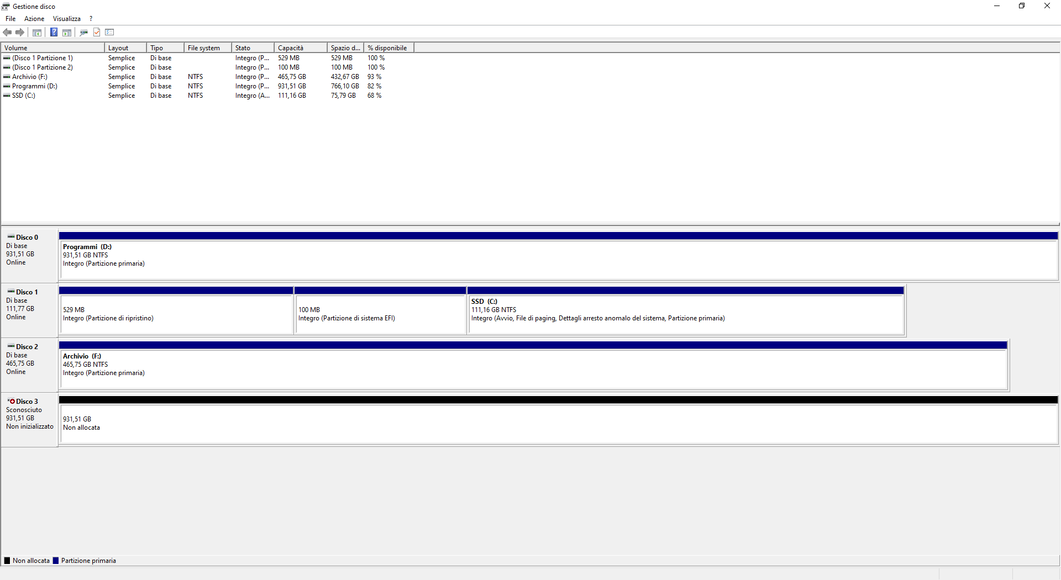Sort by the File system column header

(208, 48)
